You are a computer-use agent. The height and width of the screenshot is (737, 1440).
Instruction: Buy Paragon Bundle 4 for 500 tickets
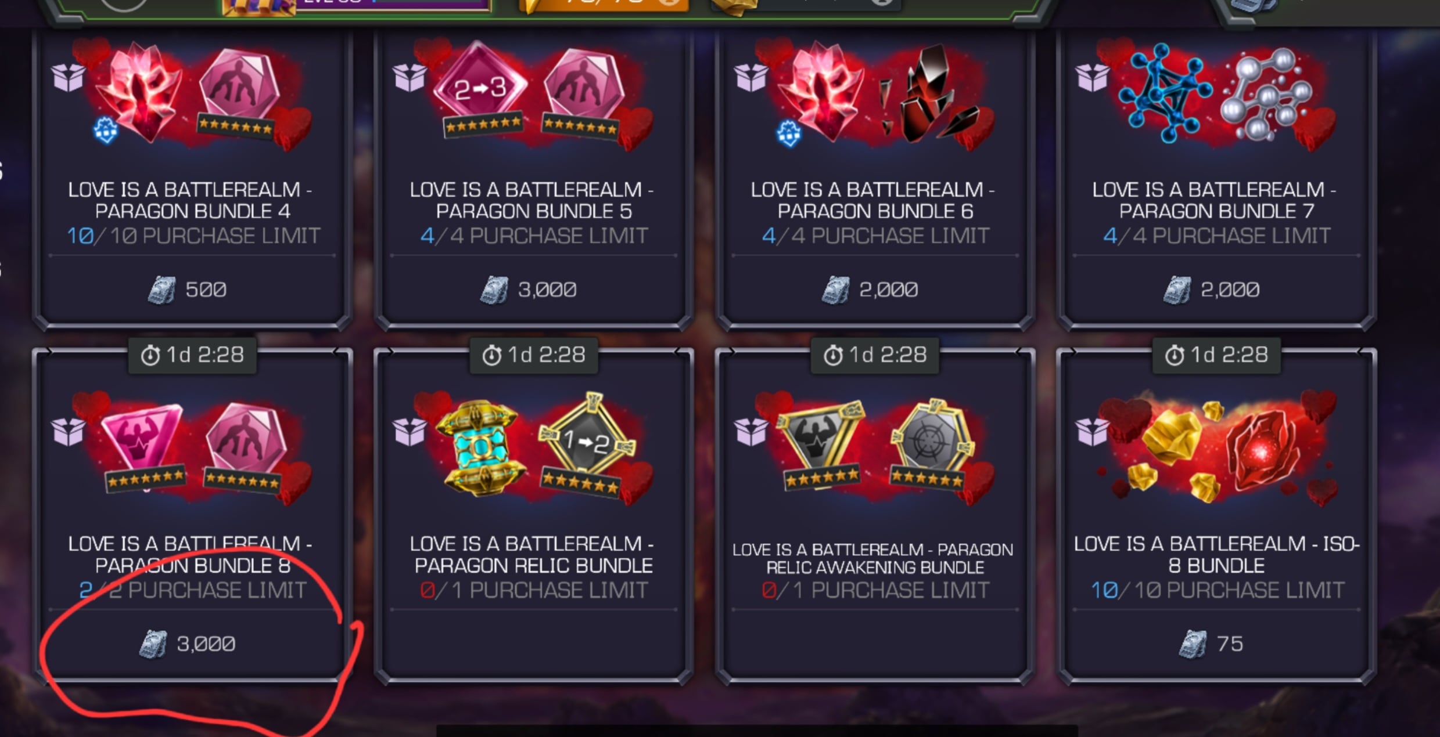(x=188, y=289)
